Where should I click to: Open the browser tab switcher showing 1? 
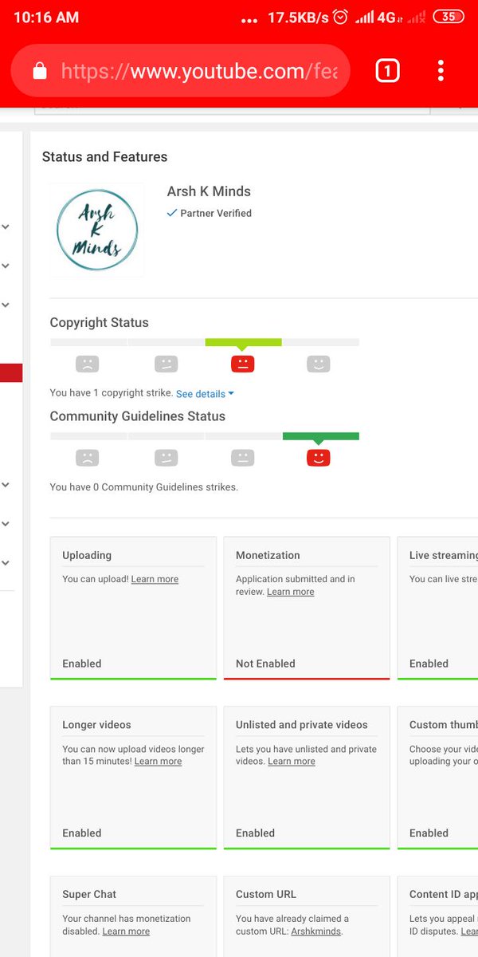[x=386, y=72]
